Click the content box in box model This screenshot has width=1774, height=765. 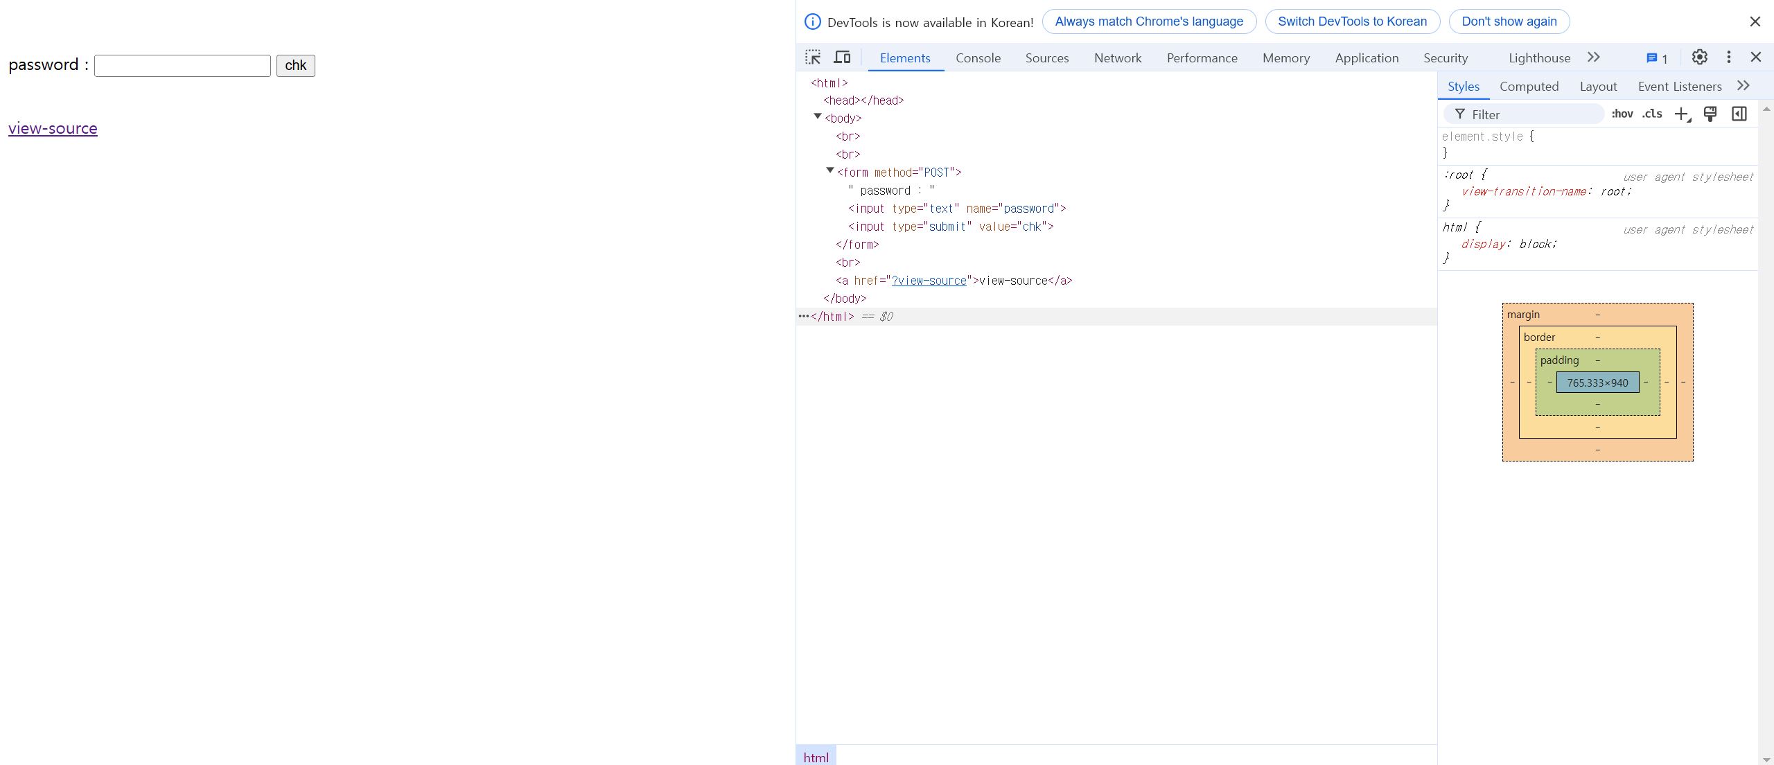tap(1597, 382)
